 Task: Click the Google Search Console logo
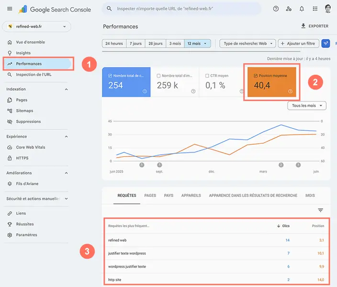[55, 10]
